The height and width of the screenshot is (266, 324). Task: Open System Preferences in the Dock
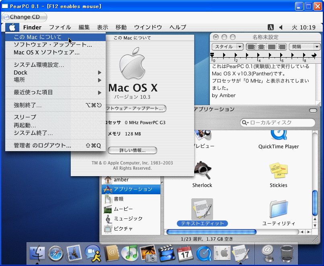pyautogui.click(x=222, y=253)
